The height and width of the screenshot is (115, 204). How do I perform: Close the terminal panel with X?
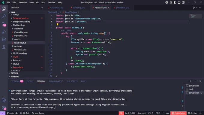pos(200,81)
